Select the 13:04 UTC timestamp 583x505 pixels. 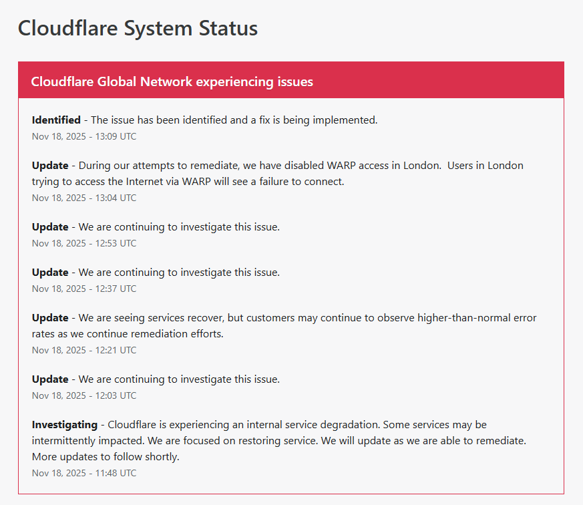tap(84, 198)
